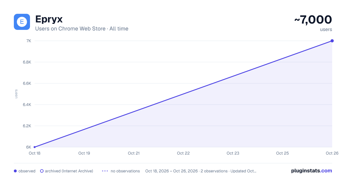Click the Oct 23 x-axis label

(x=233, y=153)
